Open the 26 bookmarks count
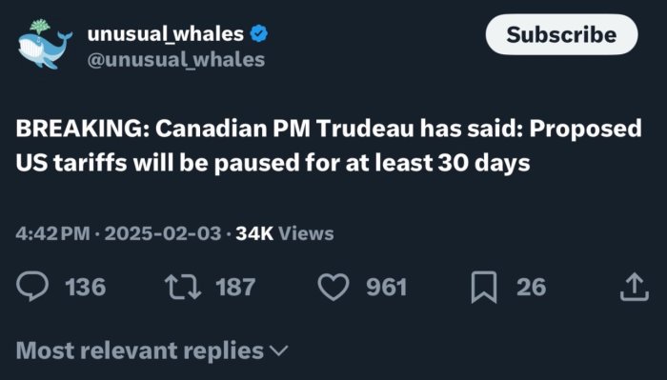 [532, 287]
